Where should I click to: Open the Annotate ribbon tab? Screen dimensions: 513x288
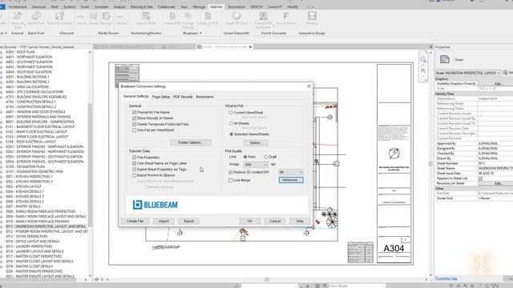[x=102, y=6]
